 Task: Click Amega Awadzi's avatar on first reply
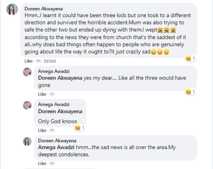click(27, 72)
